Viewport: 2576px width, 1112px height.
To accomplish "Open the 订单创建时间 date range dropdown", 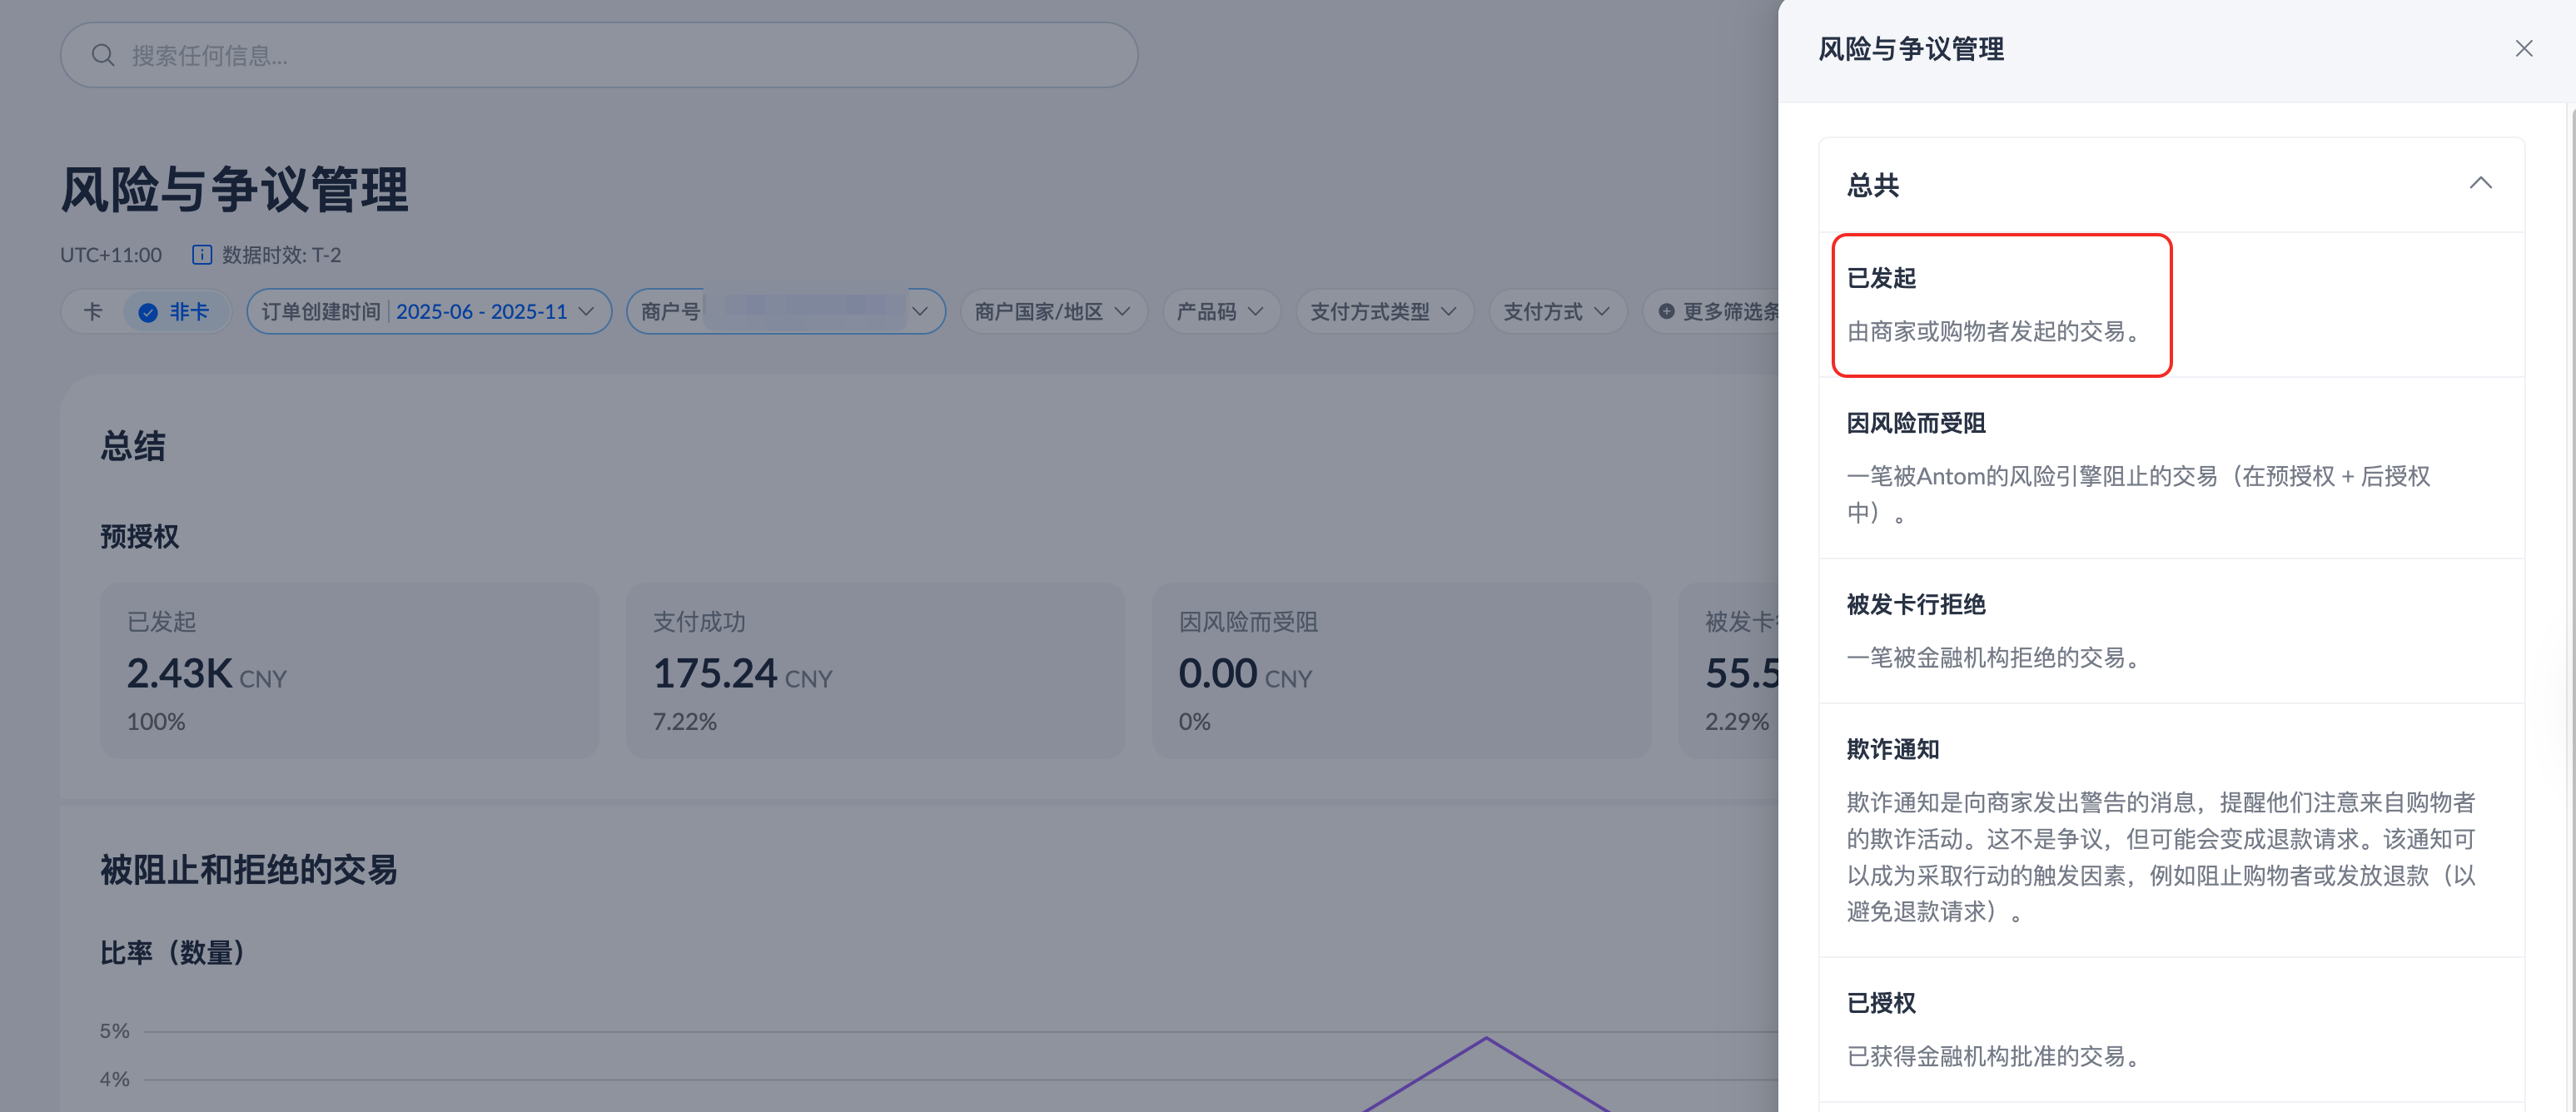I will tap(429, 312).
